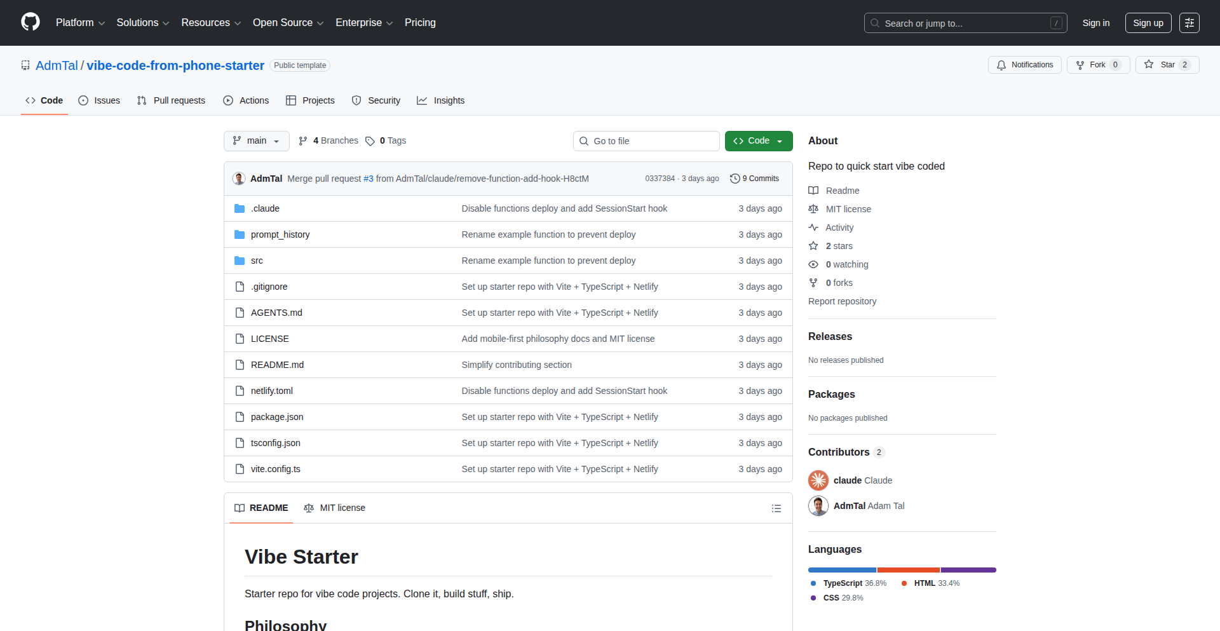The height and width of the screenshot is (631, 1220).
Task: Open the Insights tab
Action: [441, 100]
